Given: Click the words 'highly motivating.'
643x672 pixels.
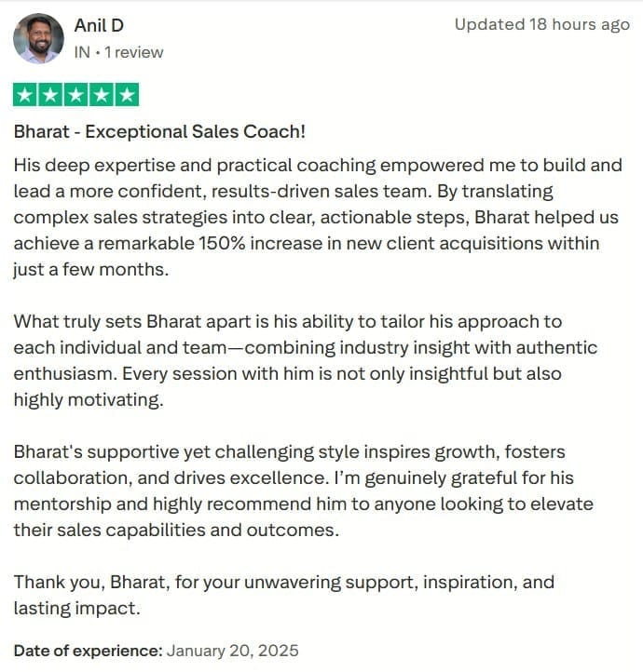Looking at the screenshot, I should 89,400.
